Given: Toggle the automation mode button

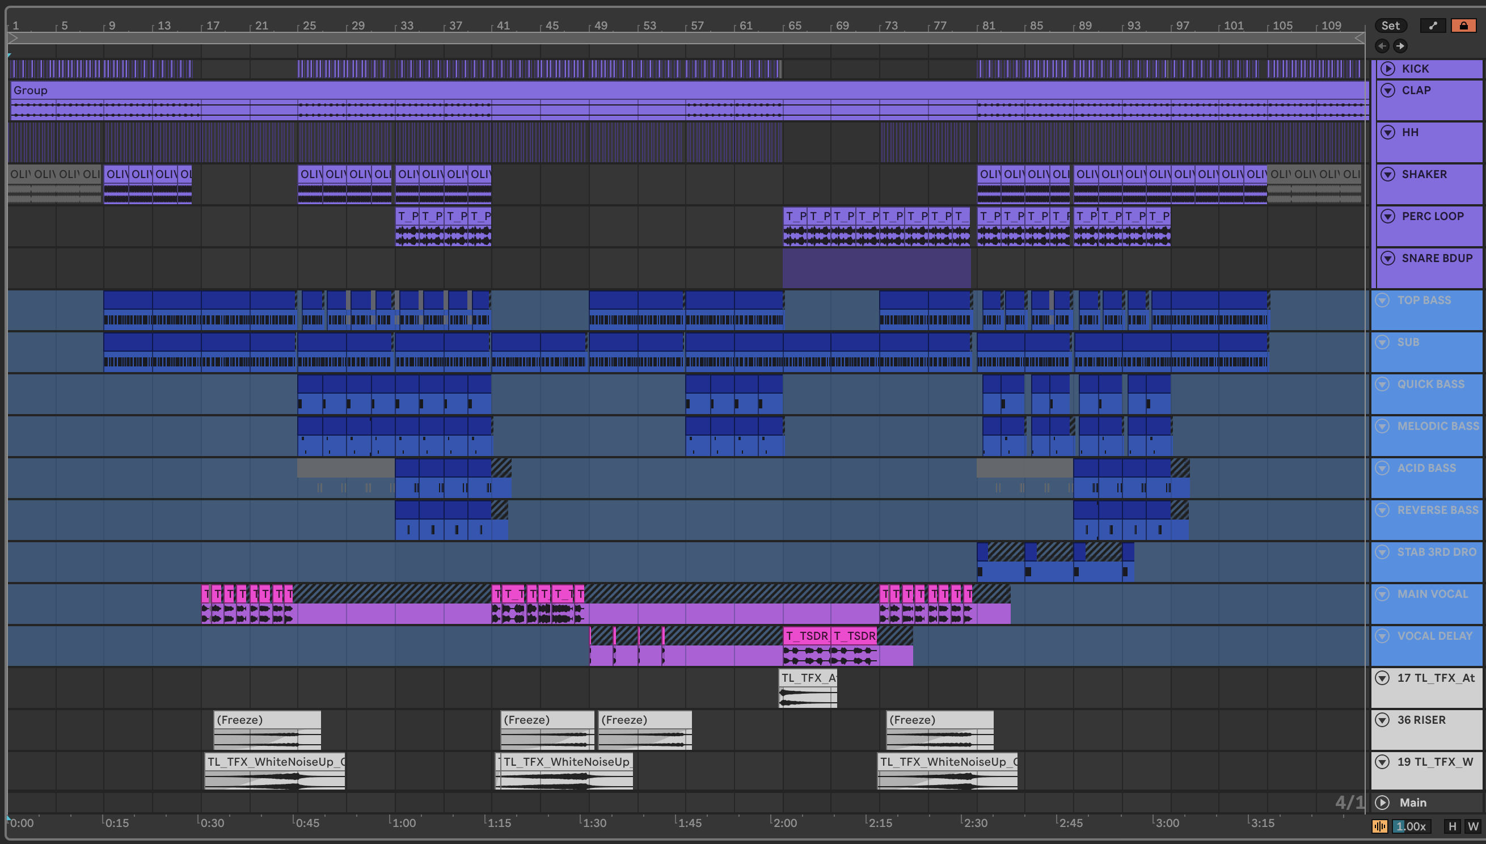Looking at the screenshot, I should point(1433,26).
